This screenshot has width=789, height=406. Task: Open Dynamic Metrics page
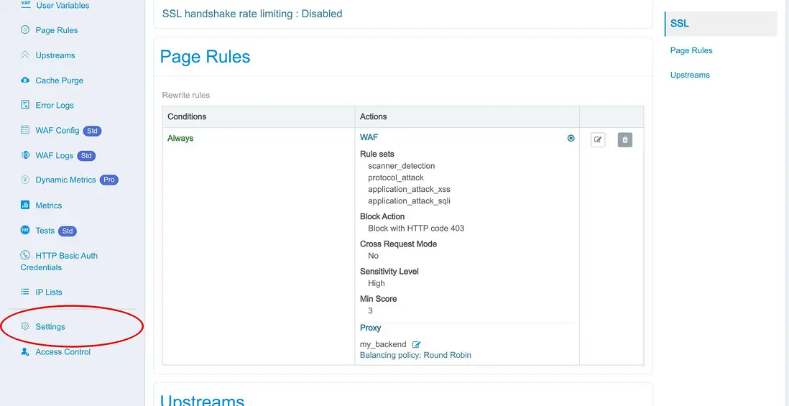coord(65,180)
